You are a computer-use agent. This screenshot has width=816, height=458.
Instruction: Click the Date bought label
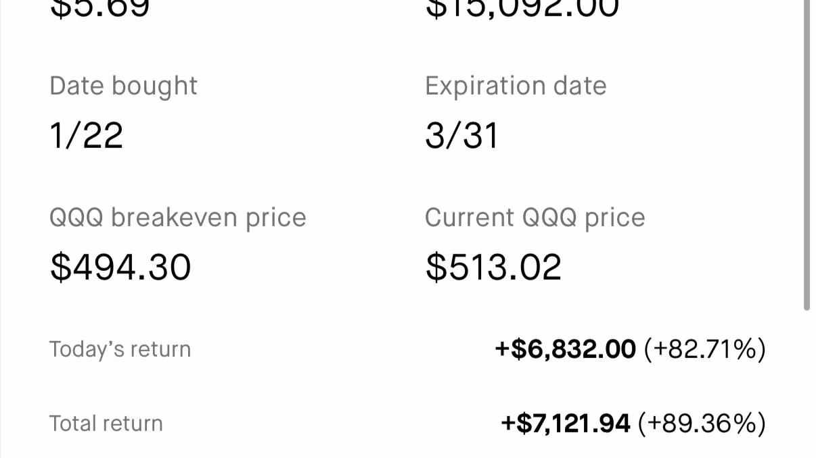(123, 86)
